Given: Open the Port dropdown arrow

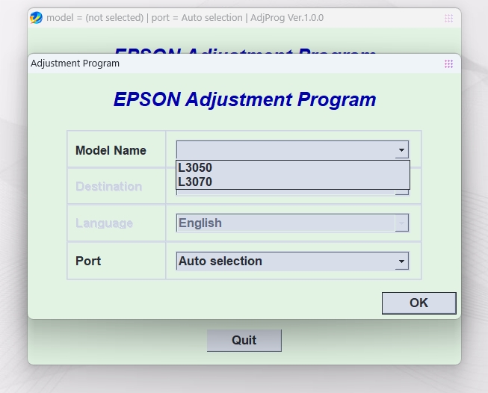Looking at the screenshot, I should 401,262.
